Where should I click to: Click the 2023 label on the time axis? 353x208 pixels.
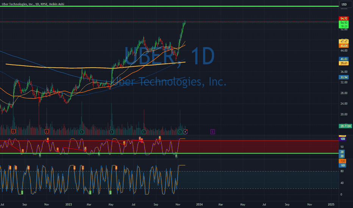(x=69, y=204)
